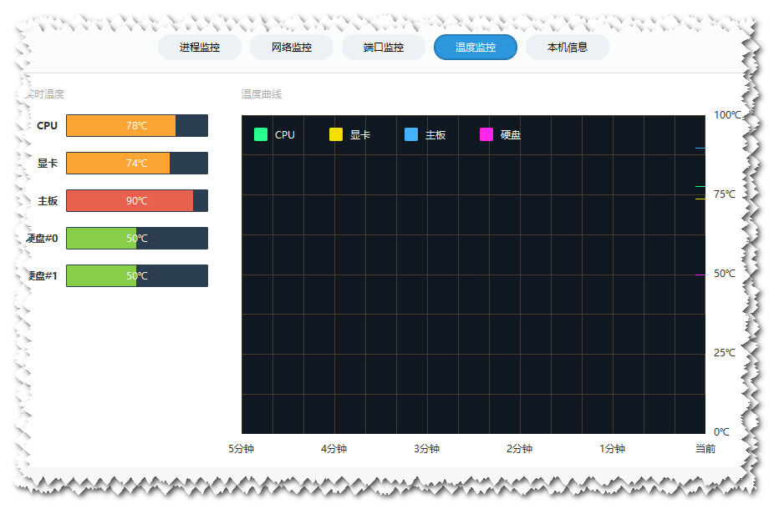Click the CPU 78℃ temperature bar
This screenshot has height=509, width=774.
tap(137, 126)
